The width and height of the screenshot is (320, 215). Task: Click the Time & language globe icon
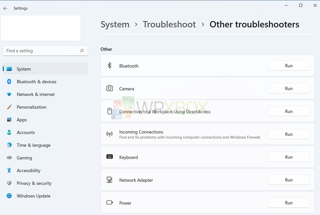pos(9,145)
